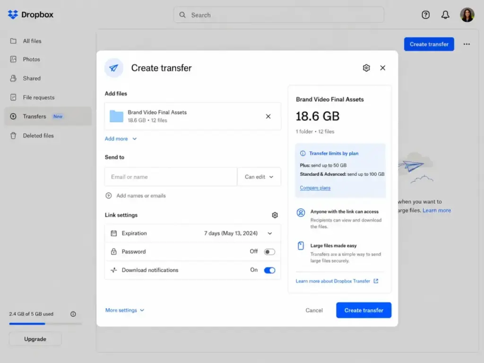Click Add names or emails

pos(141,195)
